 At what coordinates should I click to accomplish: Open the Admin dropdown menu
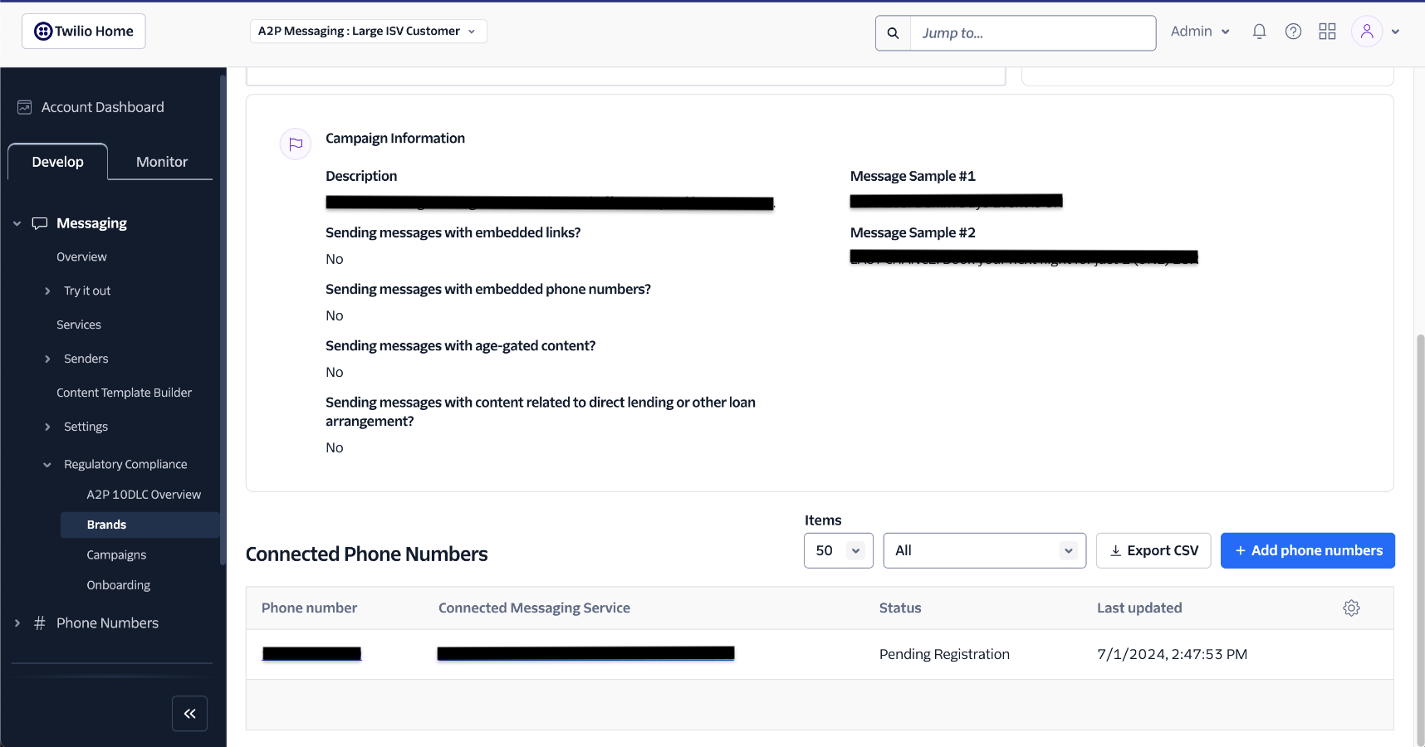1200,32
